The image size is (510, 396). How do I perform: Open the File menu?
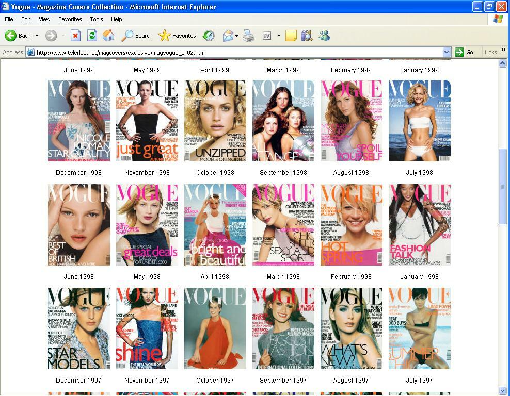click(9, 19)
